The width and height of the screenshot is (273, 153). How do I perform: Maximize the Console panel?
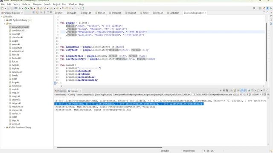[x=267, y=91]
